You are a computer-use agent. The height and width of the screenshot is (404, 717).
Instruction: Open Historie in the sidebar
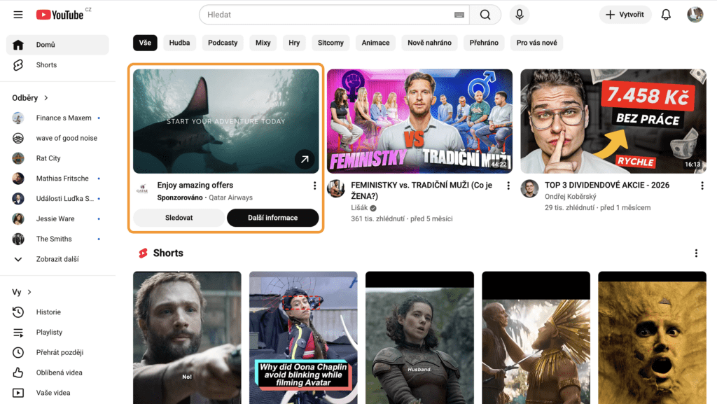point(48,312)
